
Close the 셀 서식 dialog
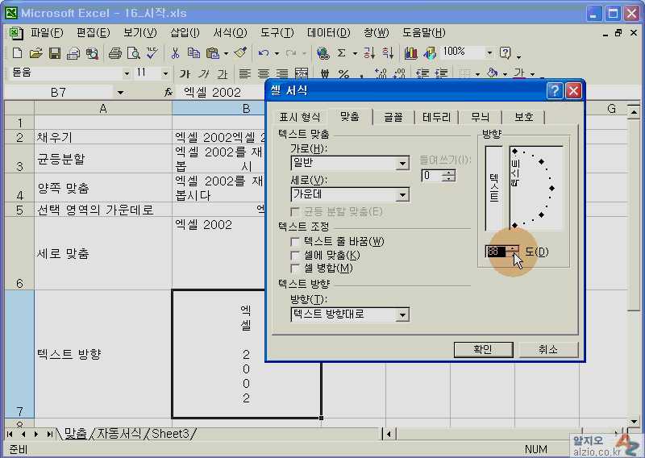tap(573, 90)
